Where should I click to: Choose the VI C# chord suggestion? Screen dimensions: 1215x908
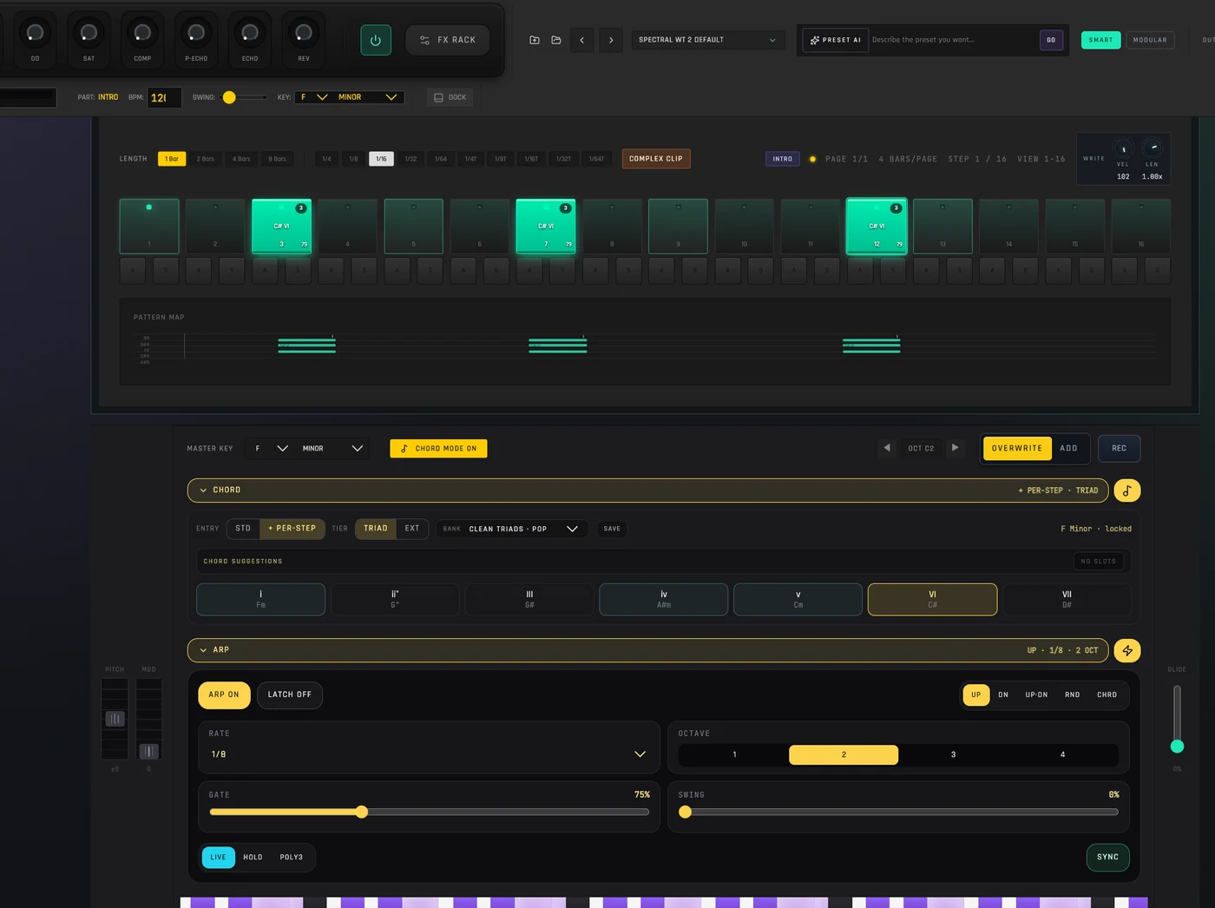click(932, 600)
